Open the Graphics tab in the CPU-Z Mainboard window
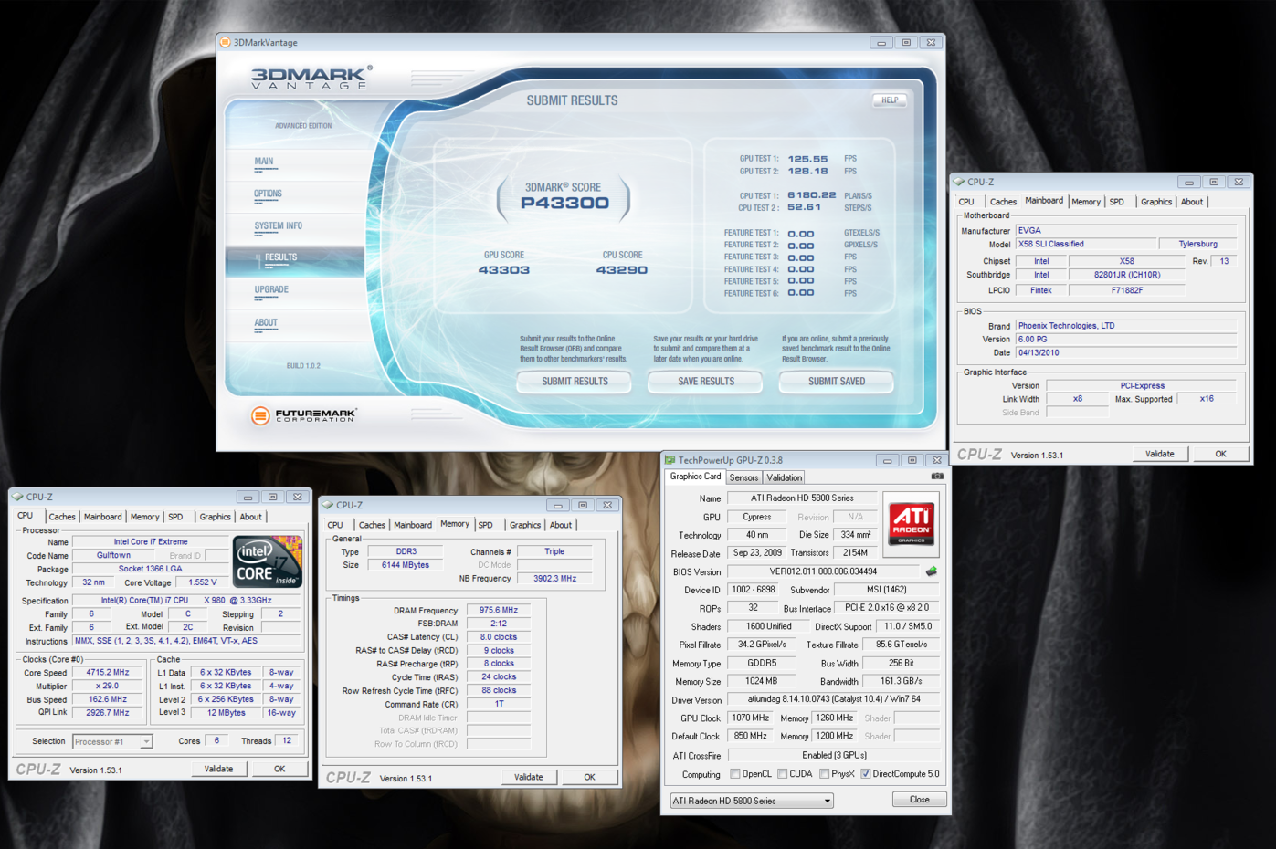1276x849 pixels. tap(1156, 202)
